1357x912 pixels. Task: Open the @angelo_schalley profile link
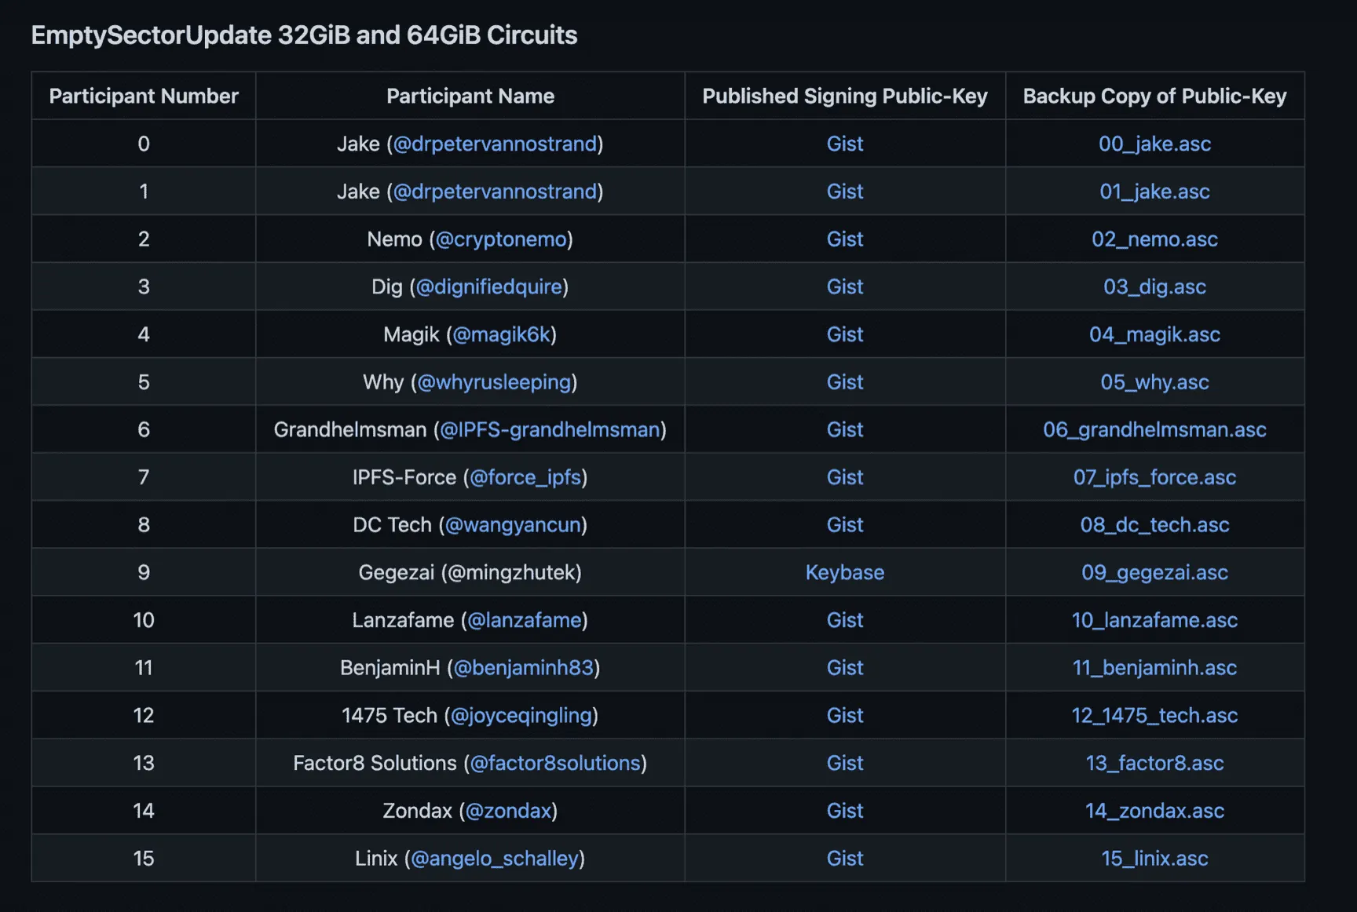point(495,859)
